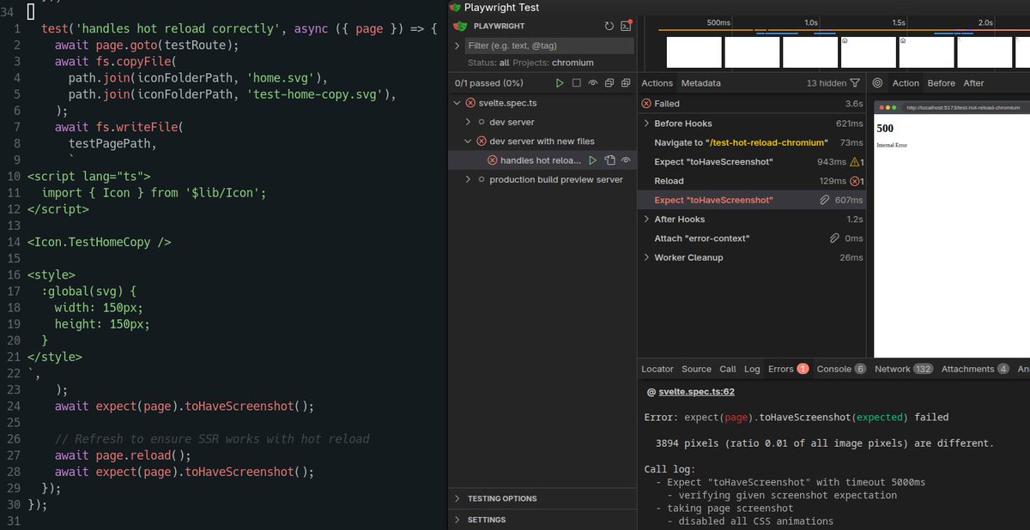Click the paperclip on Attach error-context row

click(x=833, y=238)
